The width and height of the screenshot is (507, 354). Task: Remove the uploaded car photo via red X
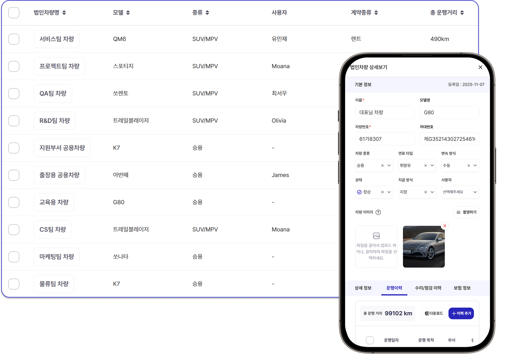[x=445, y=226]
